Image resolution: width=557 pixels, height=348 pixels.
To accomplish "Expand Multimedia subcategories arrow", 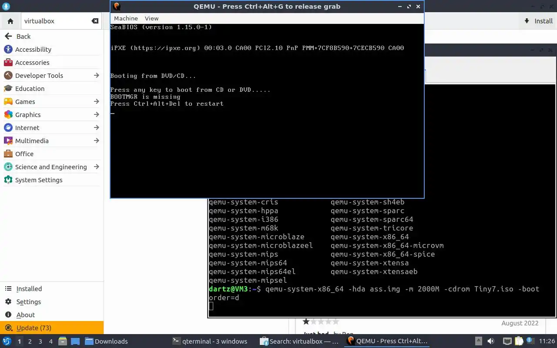I will pos(96,141).
